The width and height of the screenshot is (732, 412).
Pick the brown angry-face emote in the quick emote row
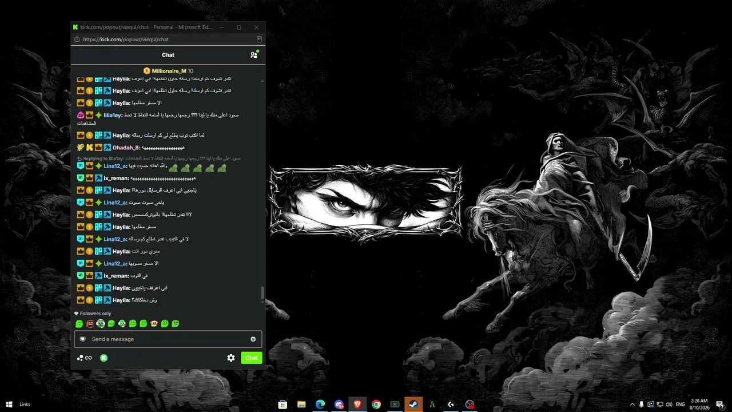90,324
